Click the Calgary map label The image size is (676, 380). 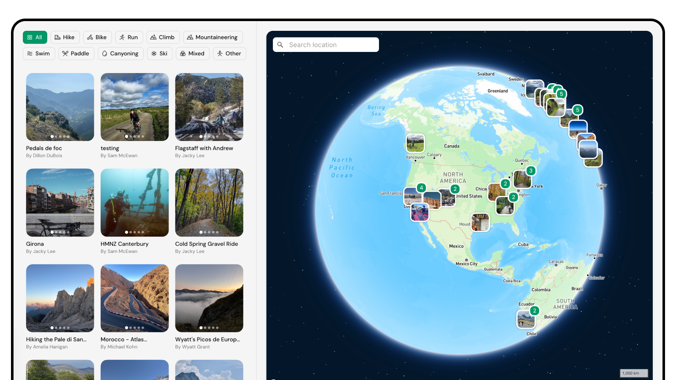pyautogui.click(x=434, y=155)
